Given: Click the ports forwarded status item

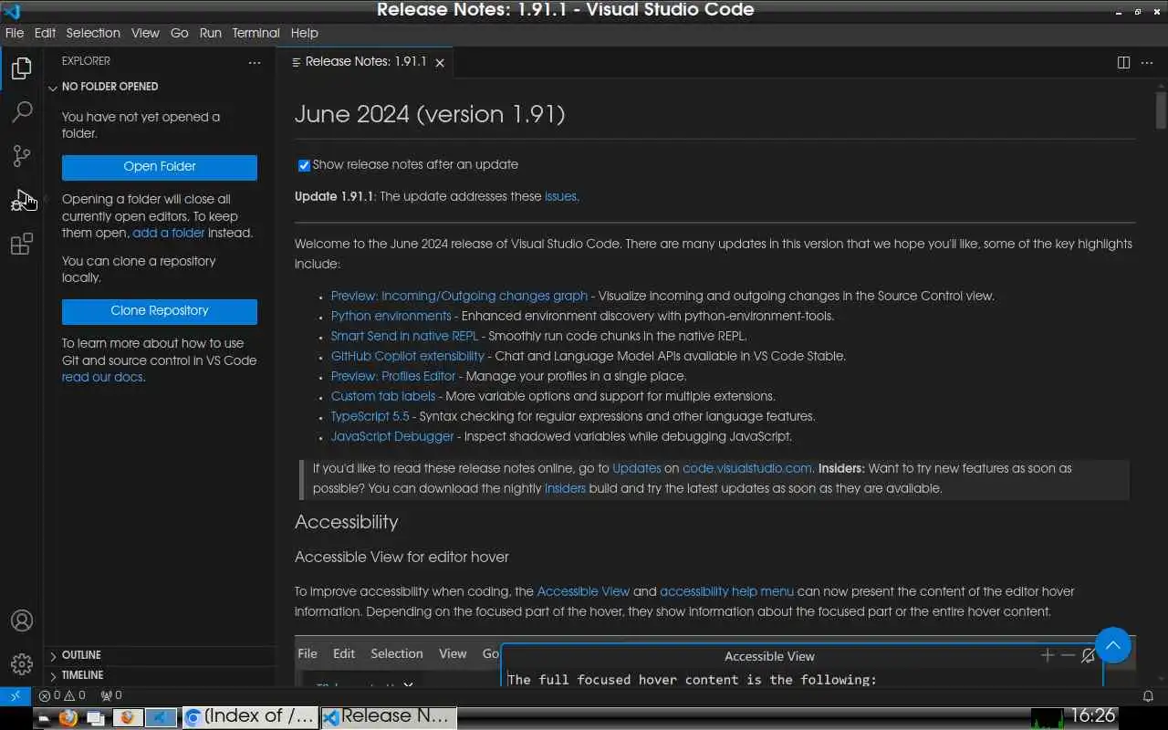Looking at the screenshot, I should pyautogui.click(x=111, y=695).
